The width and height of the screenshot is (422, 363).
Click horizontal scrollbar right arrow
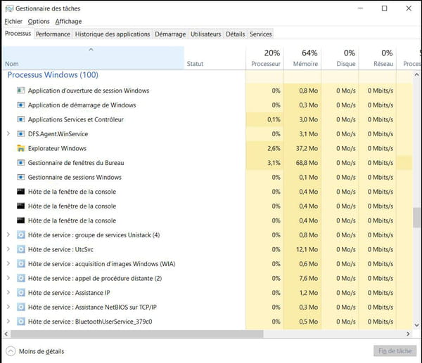(408, 334)
